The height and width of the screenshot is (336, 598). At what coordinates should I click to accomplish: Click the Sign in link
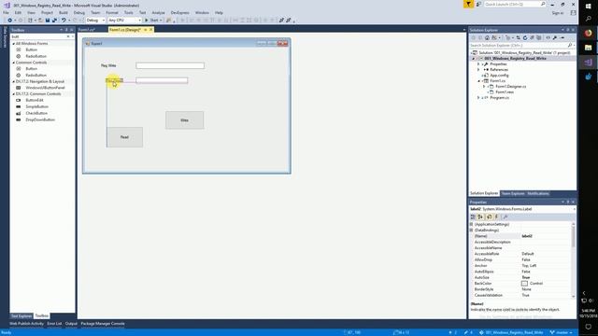pyautogui.click(x=557, y=12)
